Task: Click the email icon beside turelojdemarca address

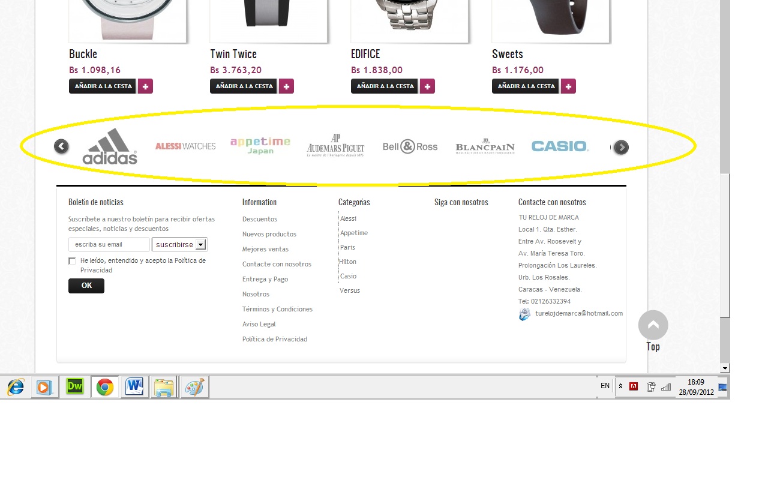Action: coord(524,314)
